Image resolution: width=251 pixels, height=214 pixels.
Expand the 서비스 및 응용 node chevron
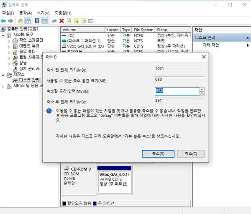[x=3, y=87]
